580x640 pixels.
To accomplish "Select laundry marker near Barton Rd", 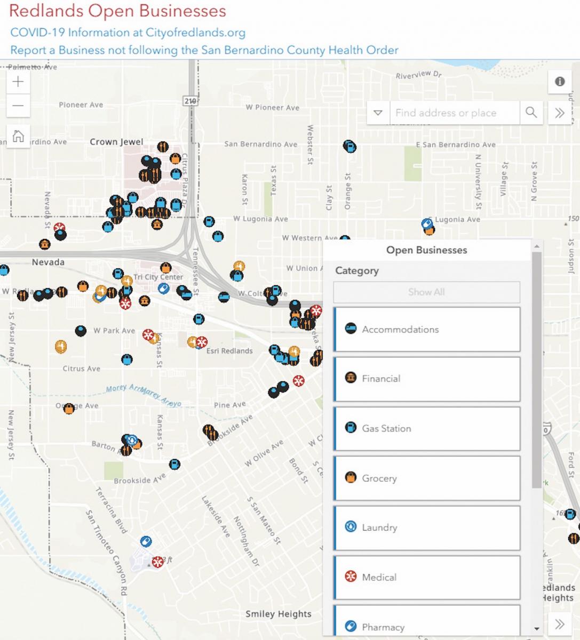I will click(x=132, y=441).
